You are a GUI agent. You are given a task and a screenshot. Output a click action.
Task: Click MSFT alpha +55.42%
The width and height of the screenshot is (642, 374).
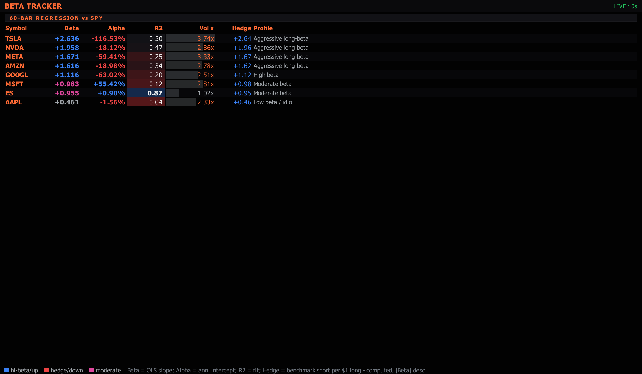tap(109, 84)
